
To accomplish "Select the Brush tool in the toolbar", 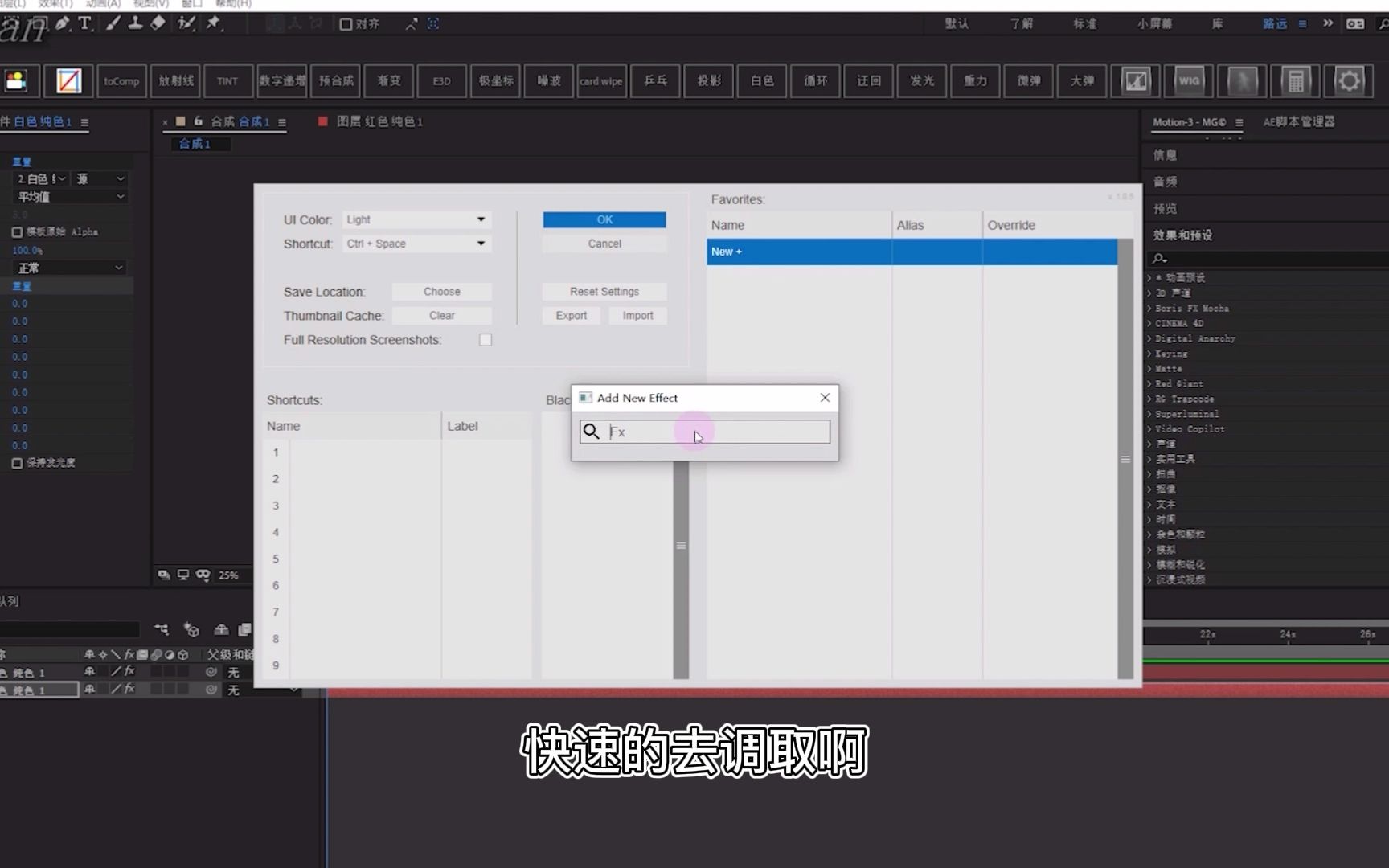I will (113, 23).
